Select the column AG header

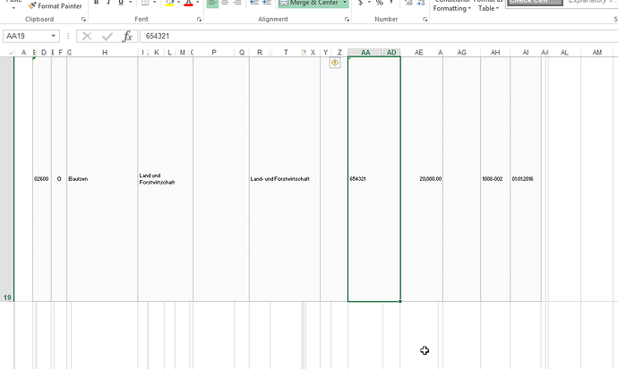[461, 52]
